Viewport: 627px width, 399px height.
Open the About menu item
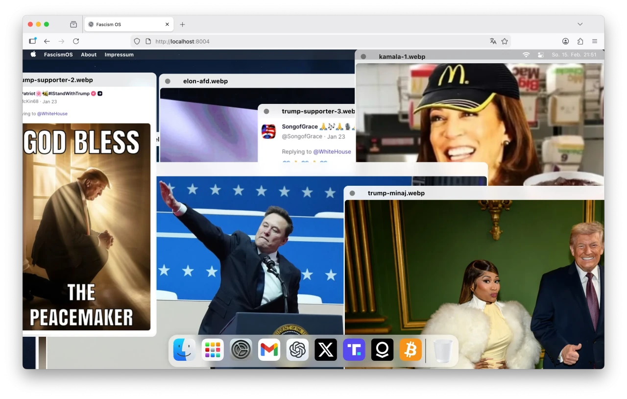pyautogui.click(x=89, y=54)
